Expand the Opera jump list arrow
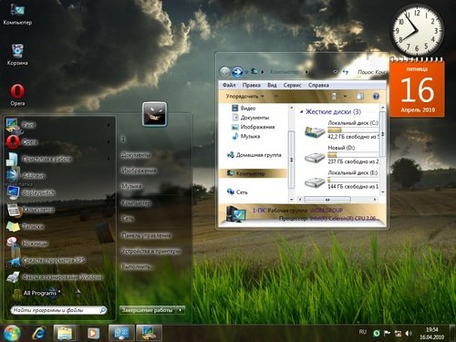The width and height of the screenshot is (456, 342). pos(109,142)
